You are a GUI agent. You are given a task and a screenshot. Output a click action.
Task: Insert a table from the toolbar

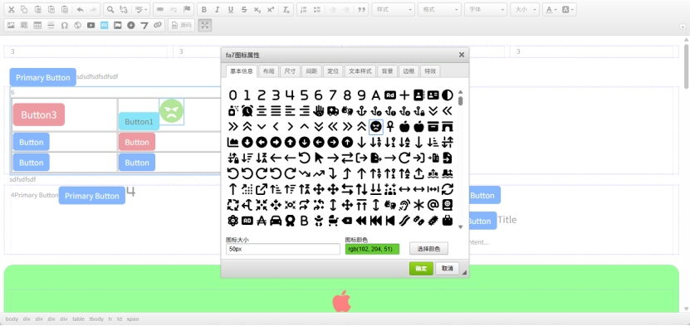click(x=37, y=26)
